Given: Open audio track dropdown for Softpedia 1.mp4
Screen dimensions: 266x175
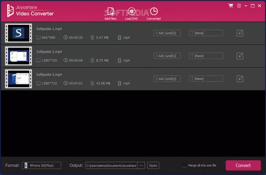Looking at the screenshot, I should click(167, 33).
